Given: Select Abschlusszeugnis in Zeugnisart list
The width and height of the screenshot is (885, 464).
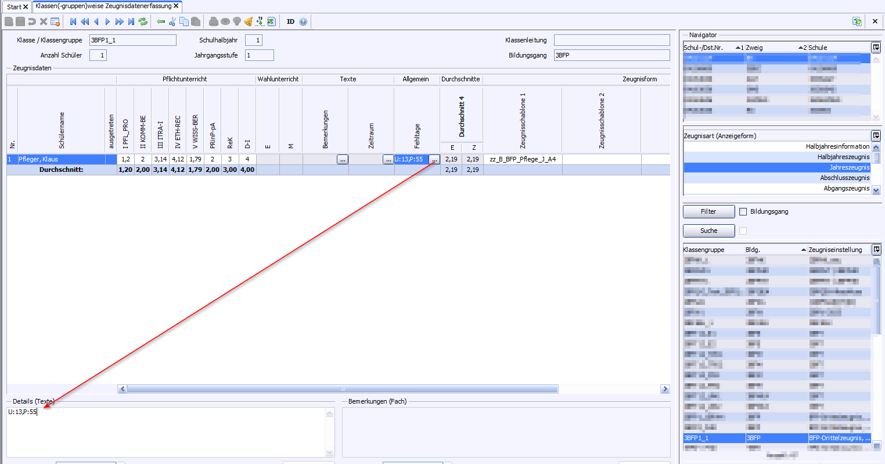Looking at the screenshot, I should 844,178.
